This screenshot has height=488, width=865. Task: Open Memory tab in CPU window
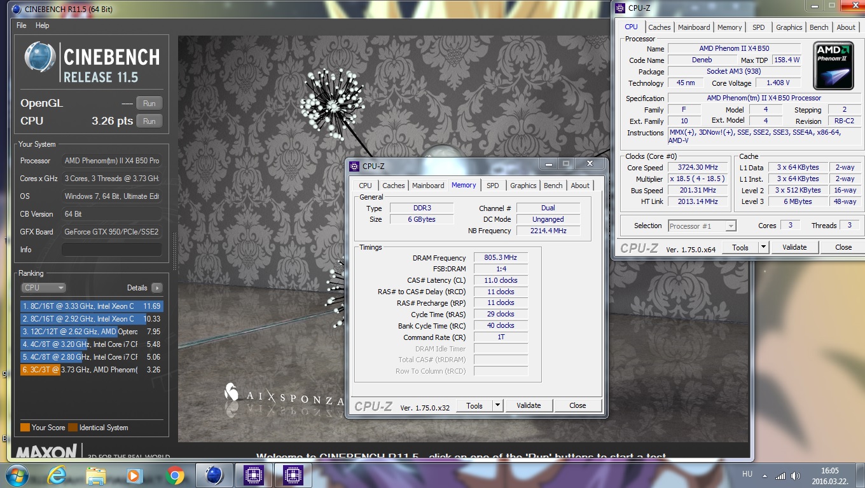730,27
